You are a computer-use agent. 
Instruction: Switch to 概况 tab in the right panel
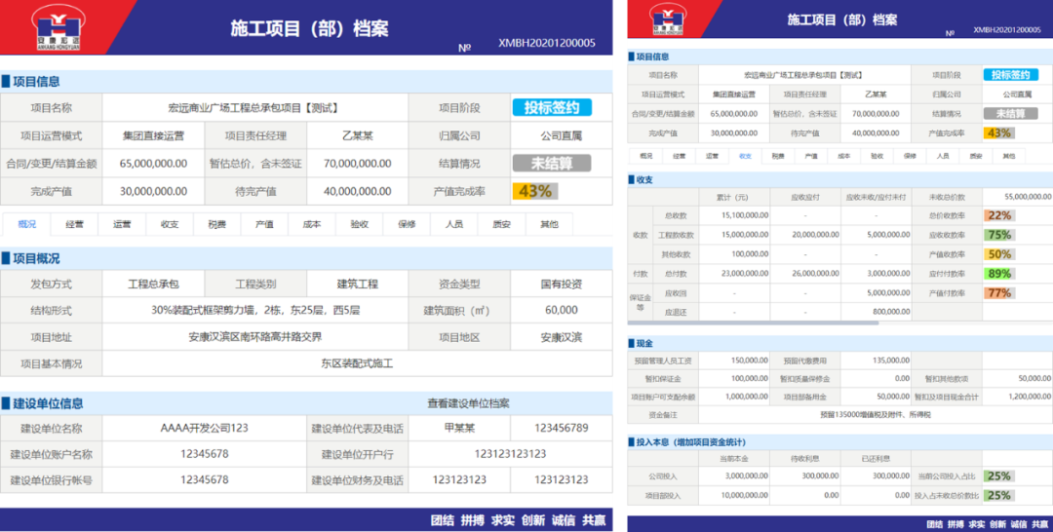point(645,156)
